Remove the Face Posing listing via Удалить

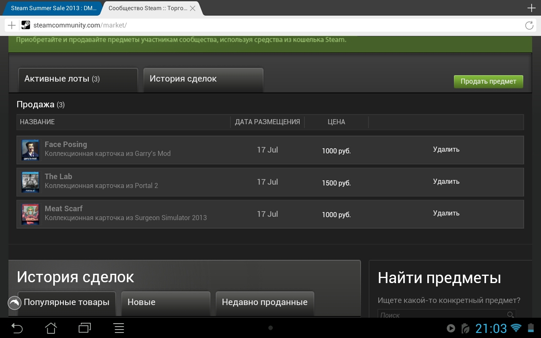(x=446, y=150)
